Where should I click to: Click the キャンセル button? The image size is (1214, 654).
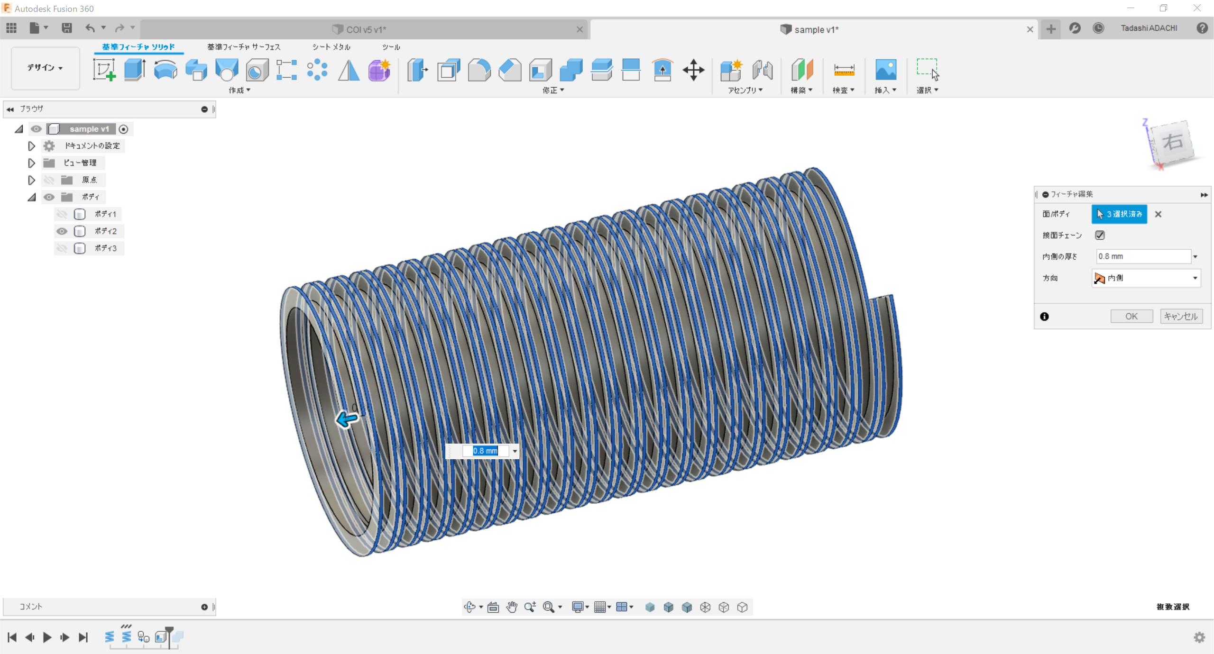pyautogui.click(x=1181, y=317)
